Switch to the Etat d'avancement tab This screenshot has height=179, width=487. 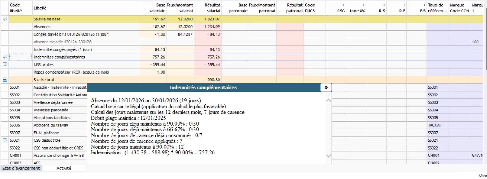[x=21, y=168]
